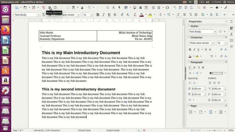
Task: Open the toolbar paragraph style dropdown arrow
Action: coord(39,15)
